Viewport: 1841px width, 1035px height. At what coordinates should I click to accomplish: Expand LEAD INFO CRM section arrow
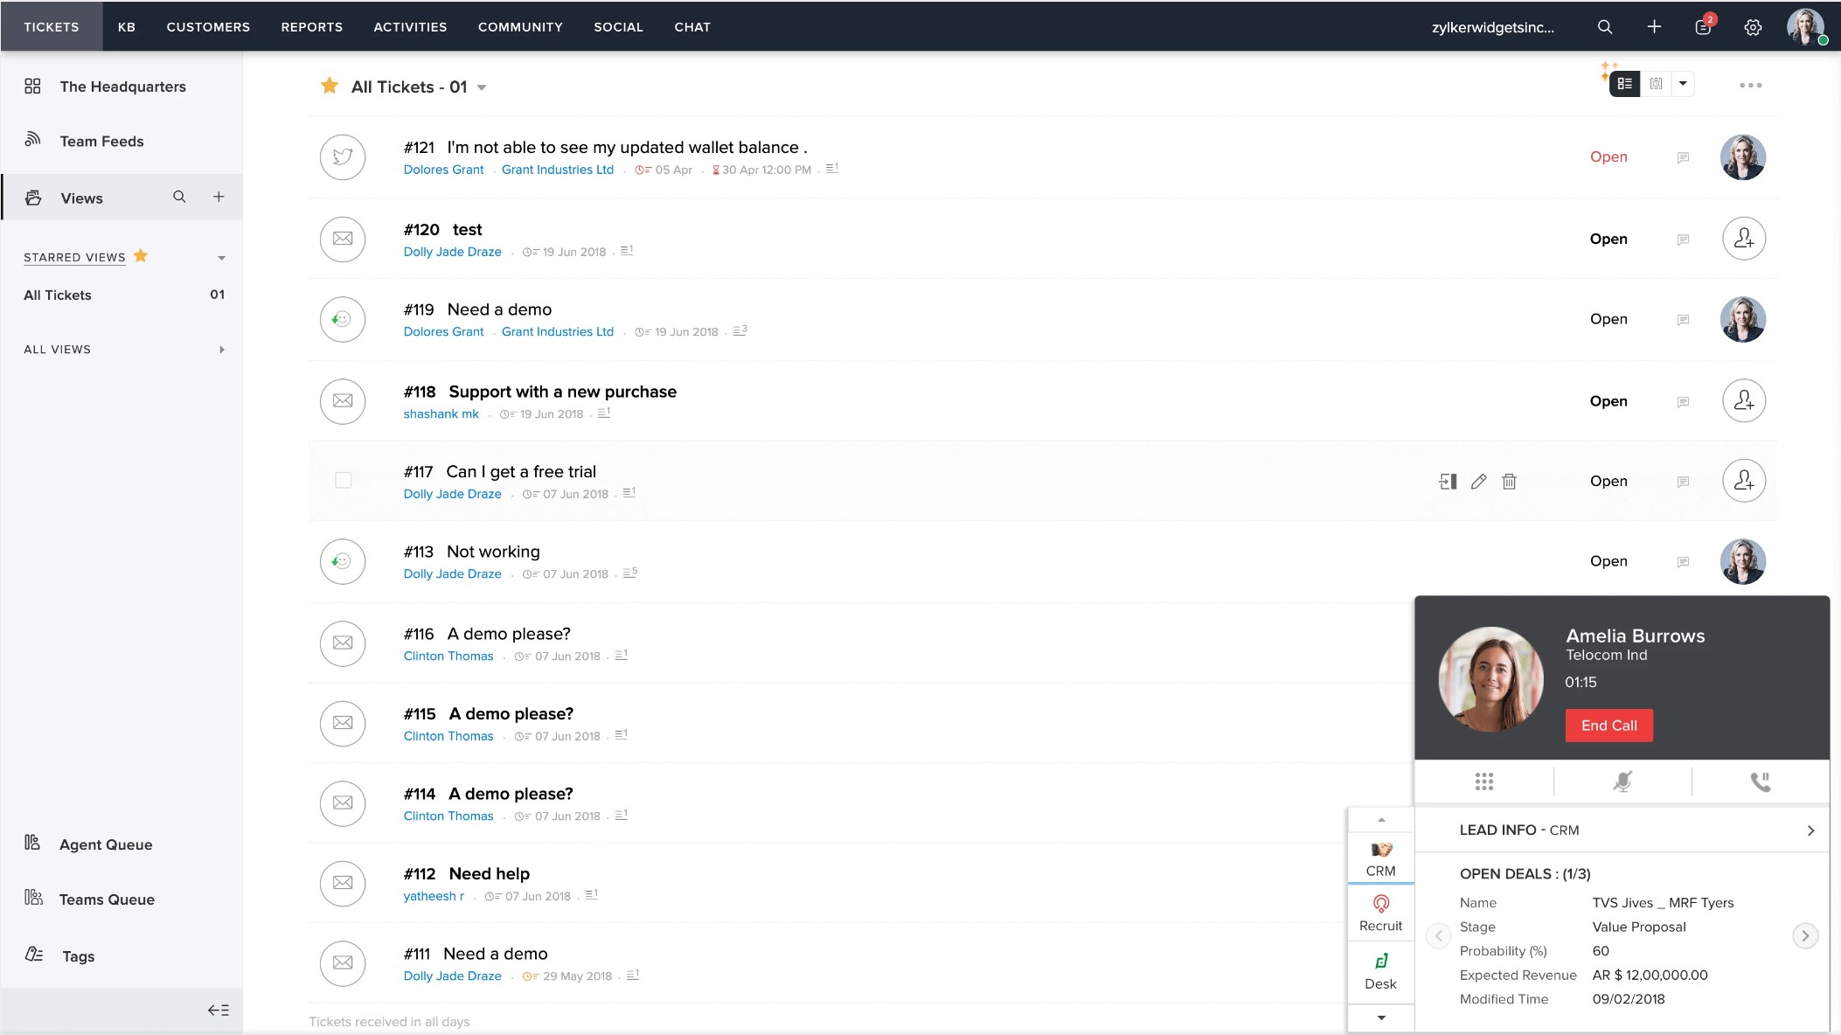pos(1810,830)
